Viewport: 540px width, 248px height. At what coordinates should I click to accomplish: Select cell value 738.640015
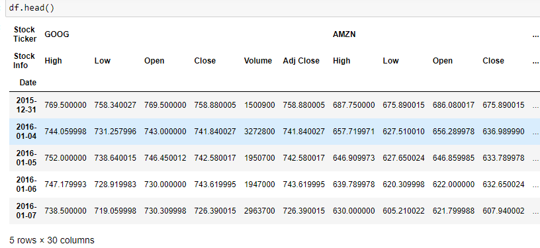(x=115, y=158)
